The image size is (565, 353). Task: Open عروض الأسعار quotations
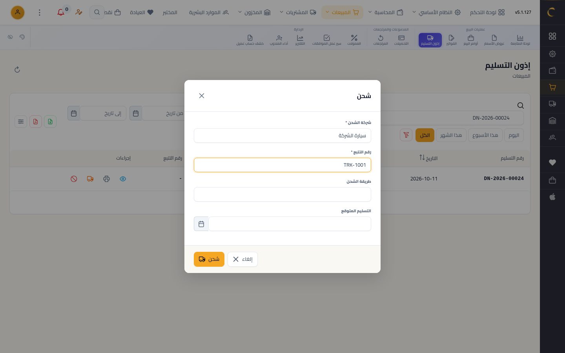[494, 40]
